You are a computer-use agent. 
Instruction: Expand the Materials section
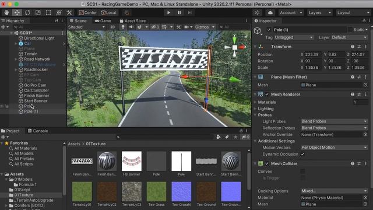pos(255,102)
